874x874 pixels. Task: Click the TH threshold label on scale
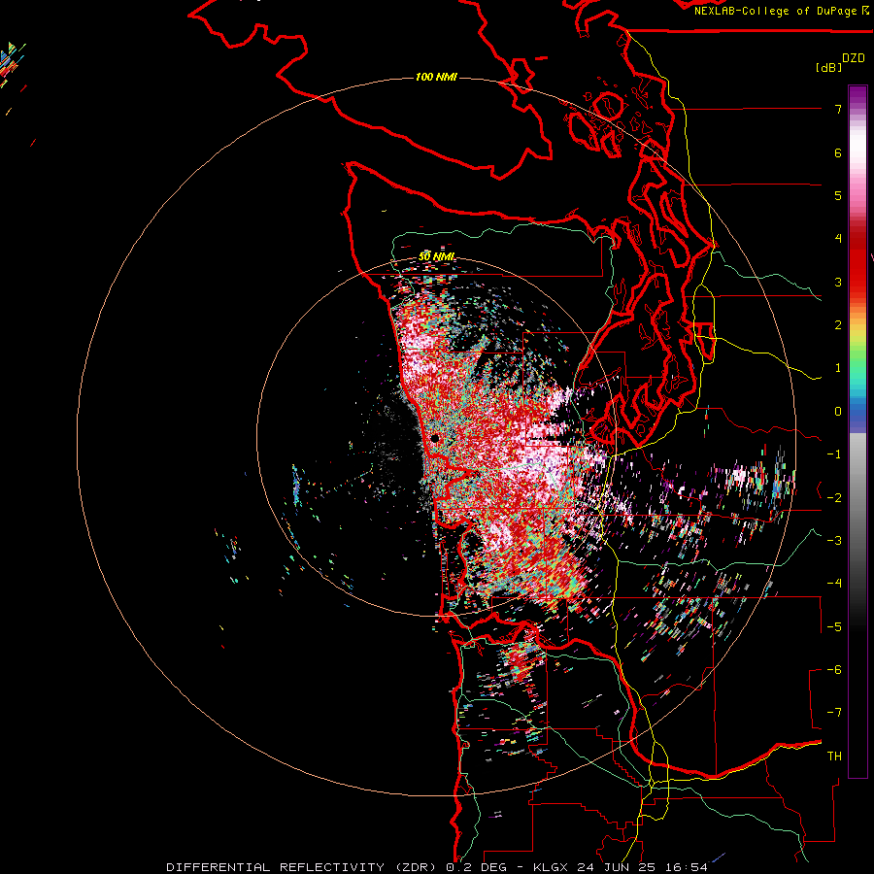point(834,756)
